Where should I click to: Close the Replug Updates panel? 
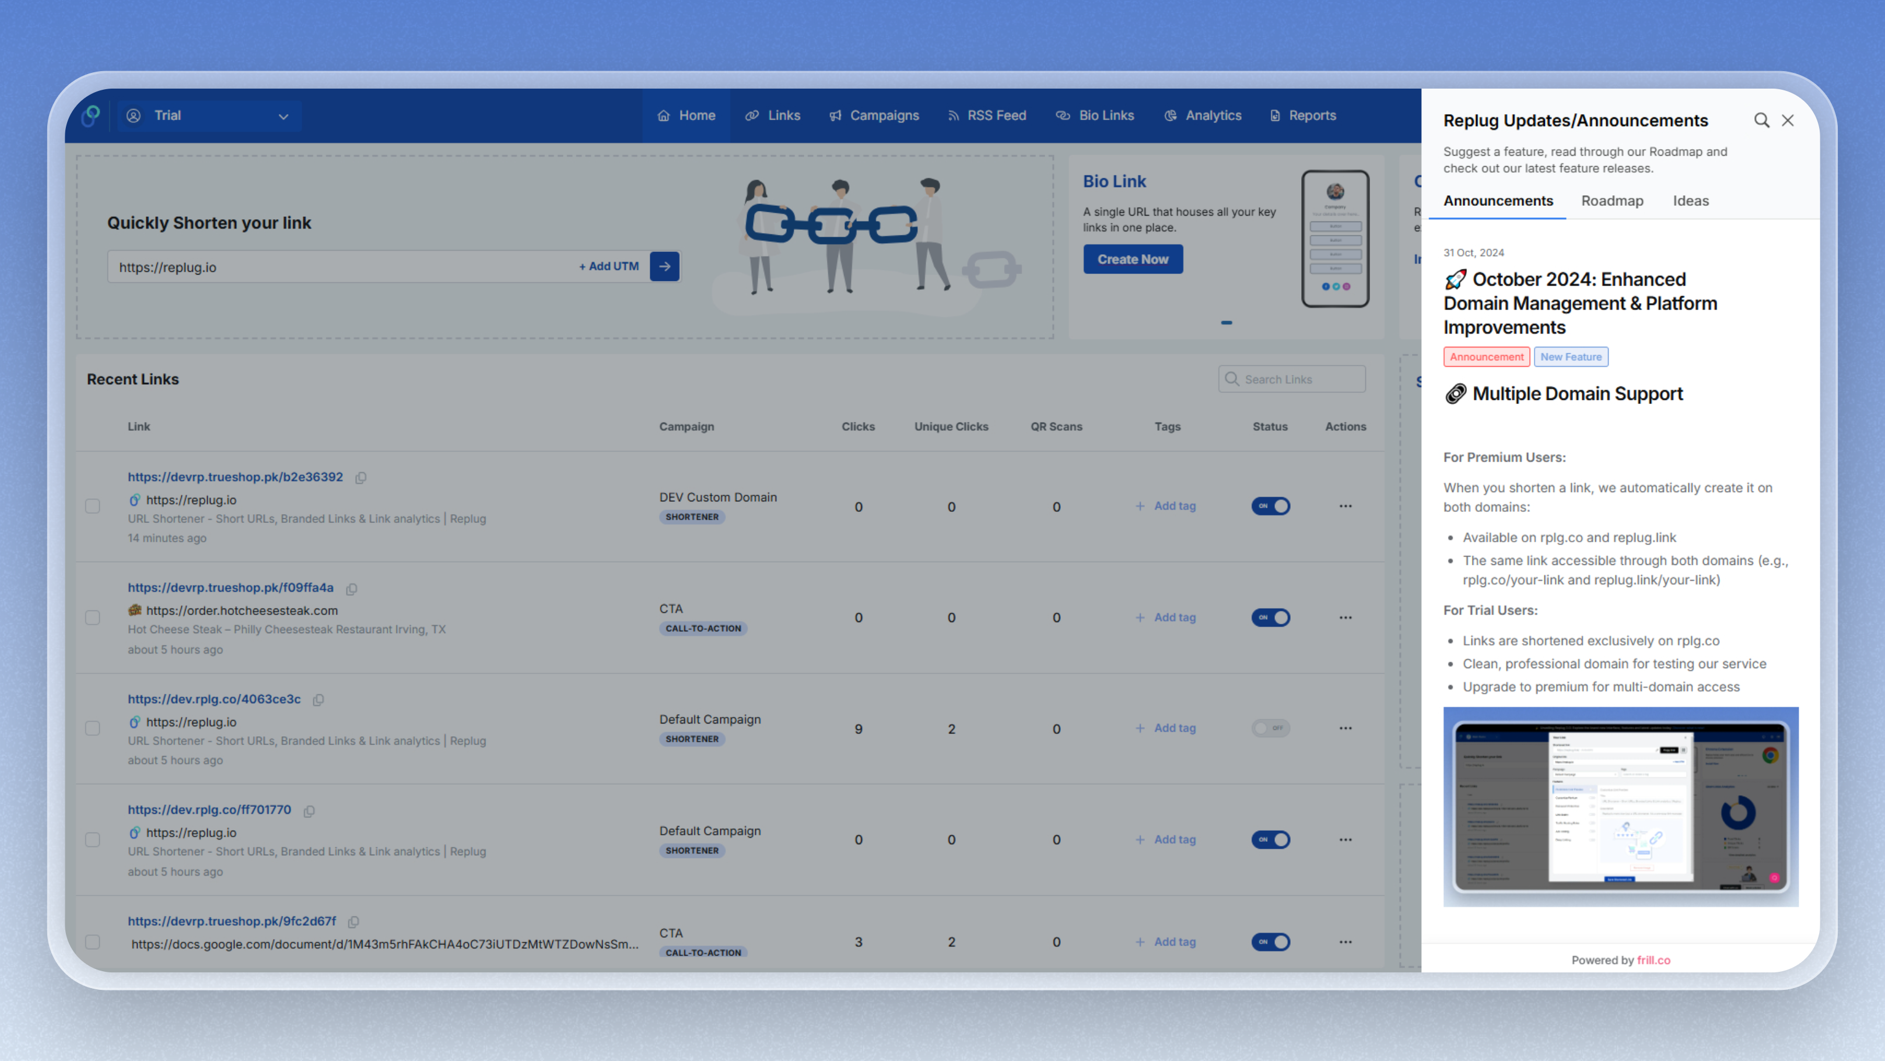1788,121
